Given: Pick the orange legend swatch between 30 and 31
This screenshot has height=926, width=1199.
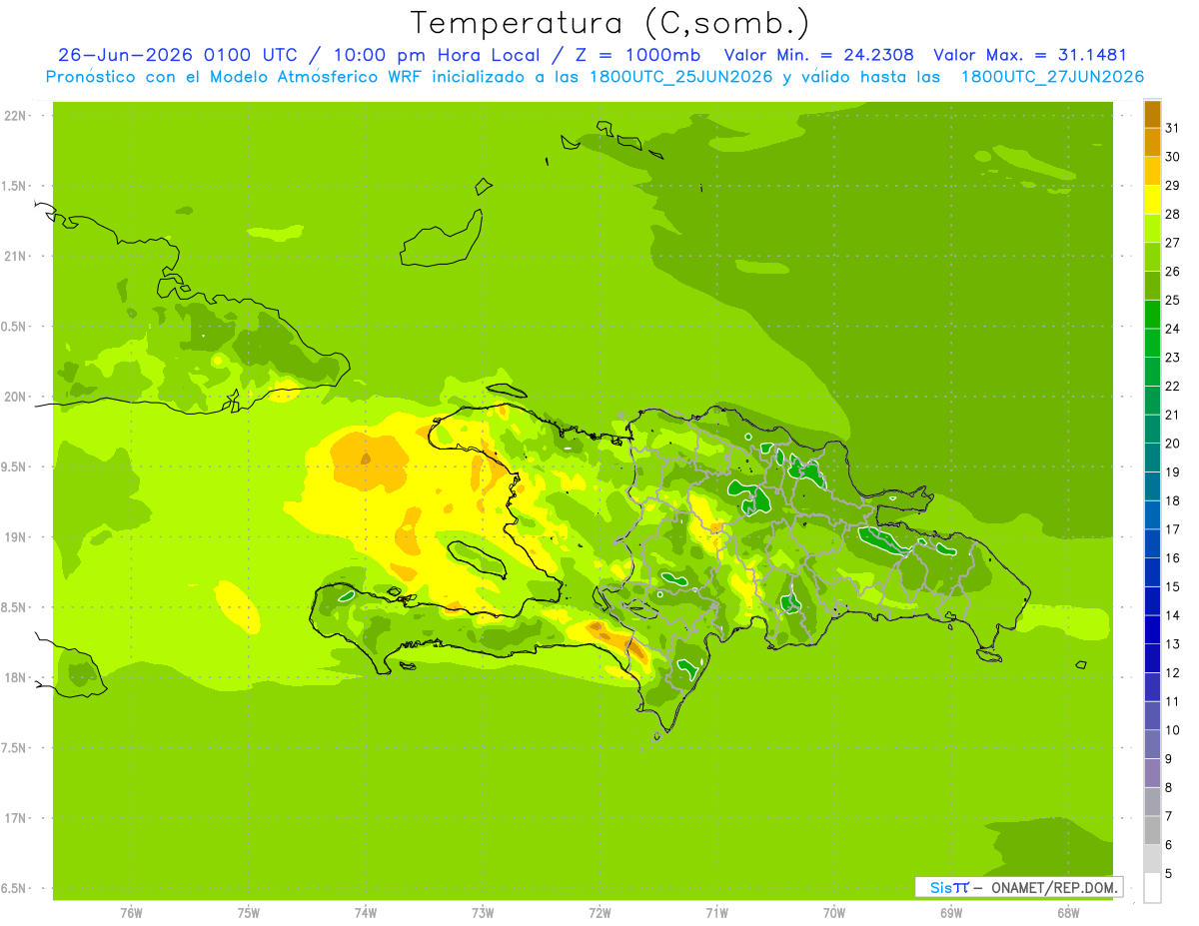Looking at the screenshot, I should (1152, 143).
